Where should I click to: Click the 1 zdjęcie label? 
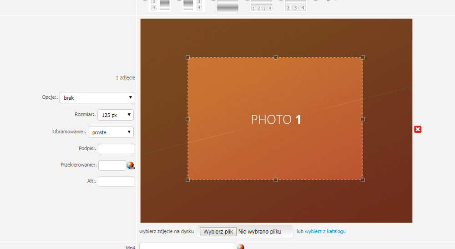(x=126, y=78)
